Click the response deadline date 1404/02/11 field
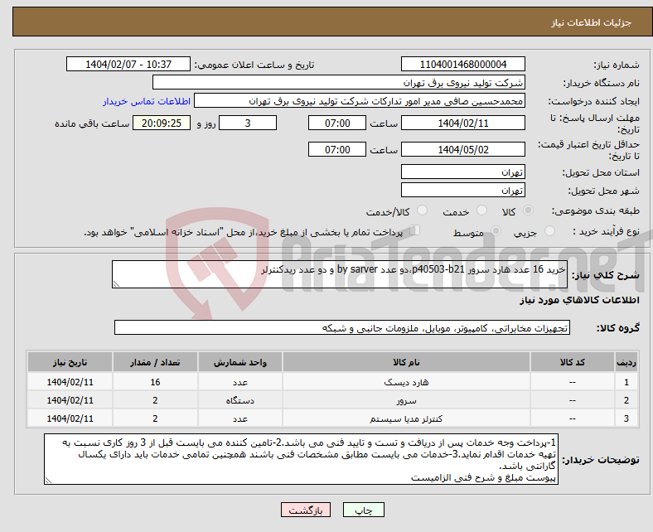 tap(462, 123)
